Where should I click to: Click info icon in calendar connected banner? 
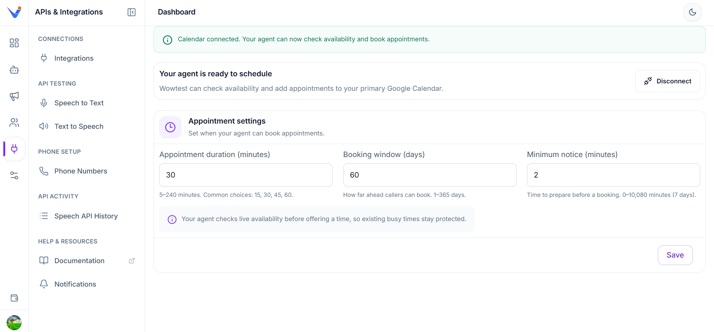tap(168, 40)
